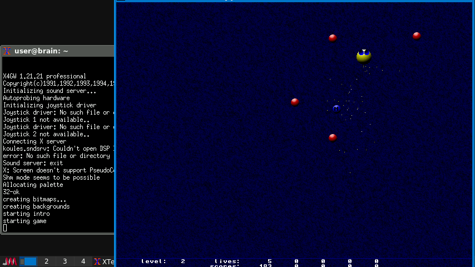The width and height of the screenshot is (475, 267).
Task: Switch to workspace 3 in the pager
Action: tap(65, 261)
